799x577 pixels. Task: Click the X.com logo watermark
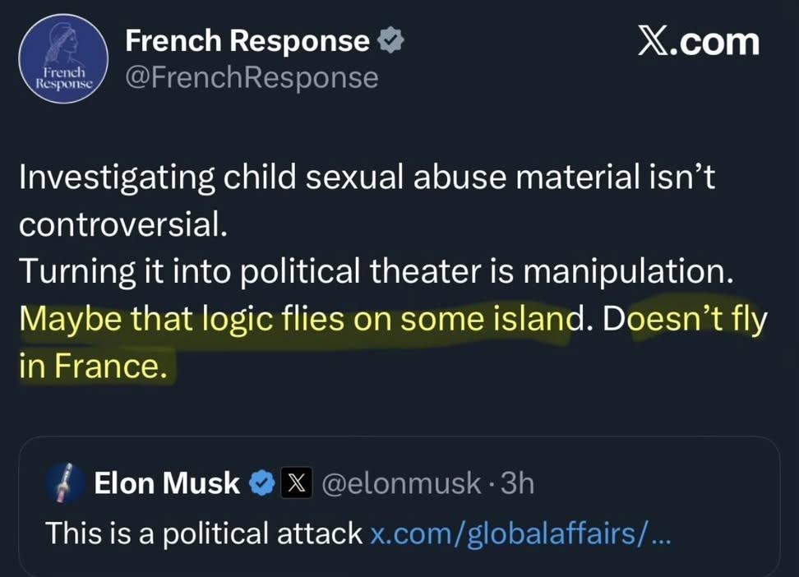(698, 42)
